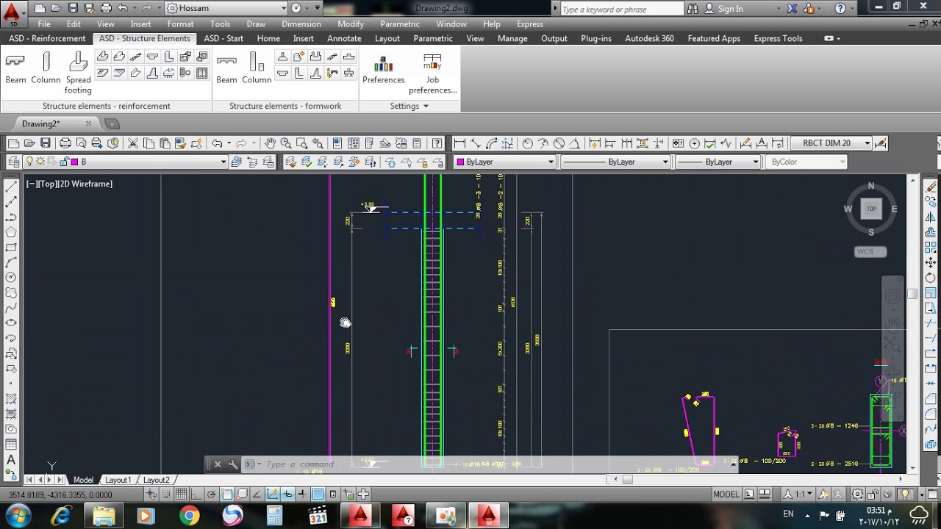Expand the Settings panel dropdown
The image size is (941, 529).
click(409, 106)
